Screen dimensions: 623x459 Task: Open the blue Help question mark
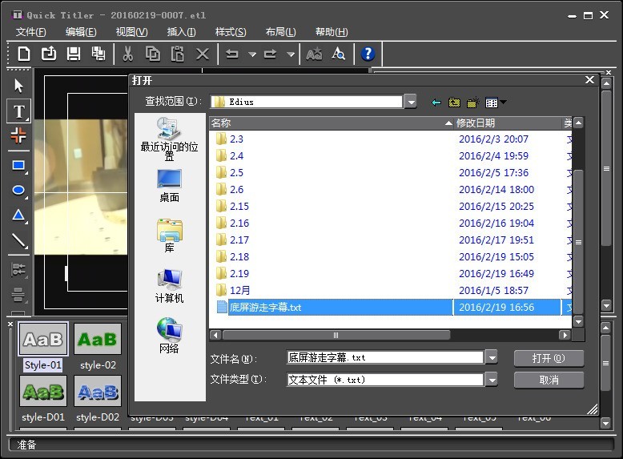tap(368, 54)
